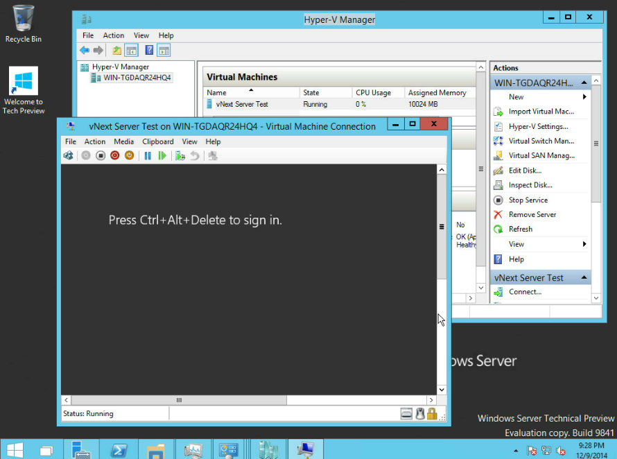The width and height of the screenshot is (617, 459).
Task: Open Task View from the taskbar
Action: pos(46,450)
